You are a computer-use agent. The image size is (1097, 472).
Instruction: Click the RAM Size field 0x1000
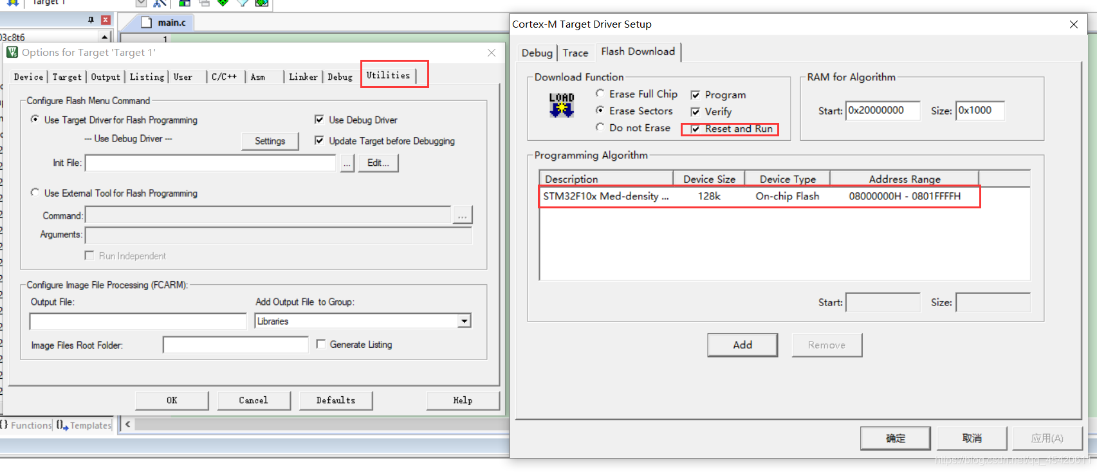click(980, 111)
